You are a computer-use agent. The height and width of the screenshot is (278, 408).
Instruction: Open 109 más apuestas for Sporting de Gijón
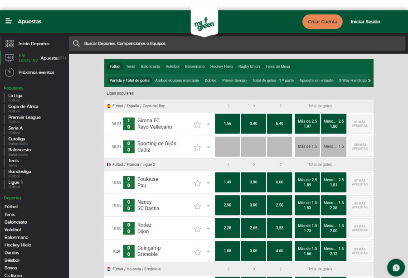[360, 147]
